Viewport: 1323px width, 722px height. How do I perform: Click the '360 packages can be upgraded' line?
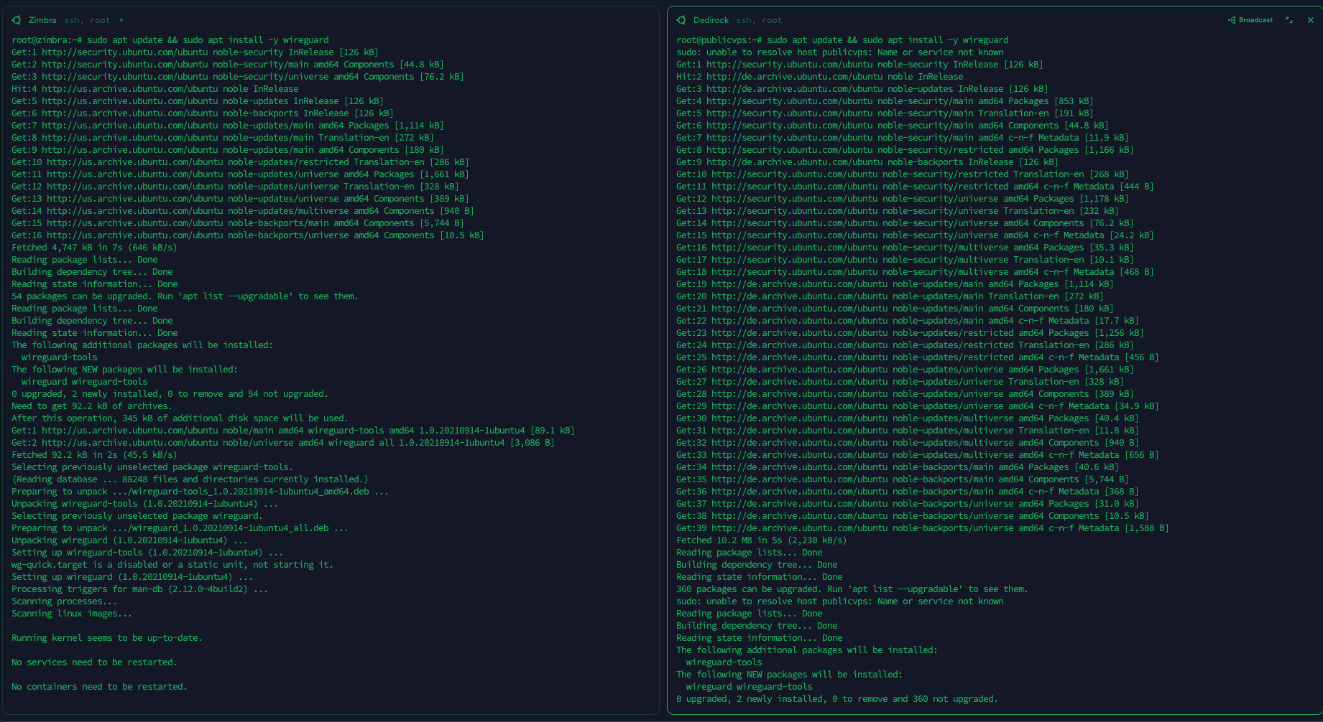(x=852, y=589)
